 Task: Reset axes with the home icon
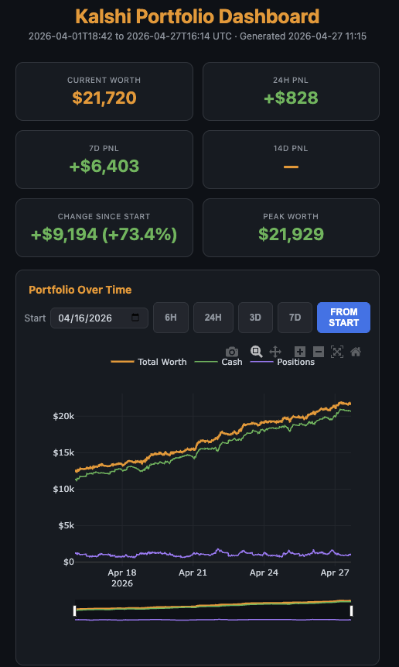[x=355, y=352]
